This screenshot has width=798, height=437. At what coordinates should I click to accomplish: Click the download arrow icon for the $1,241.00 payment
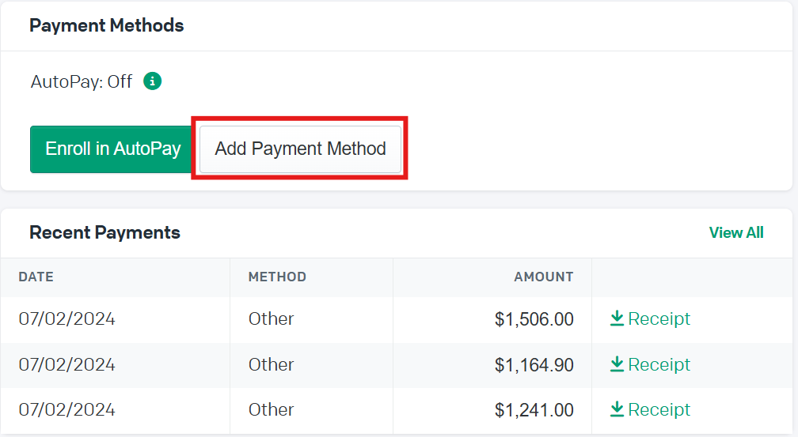pos(617,409)
